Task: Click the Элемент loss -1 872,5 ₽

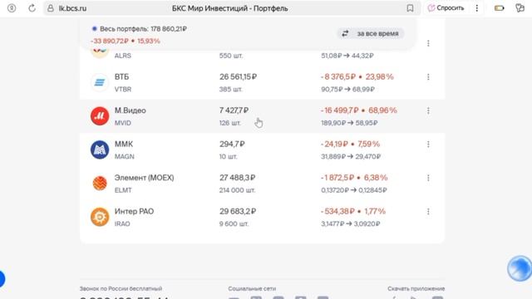Action: coord(337,178)
